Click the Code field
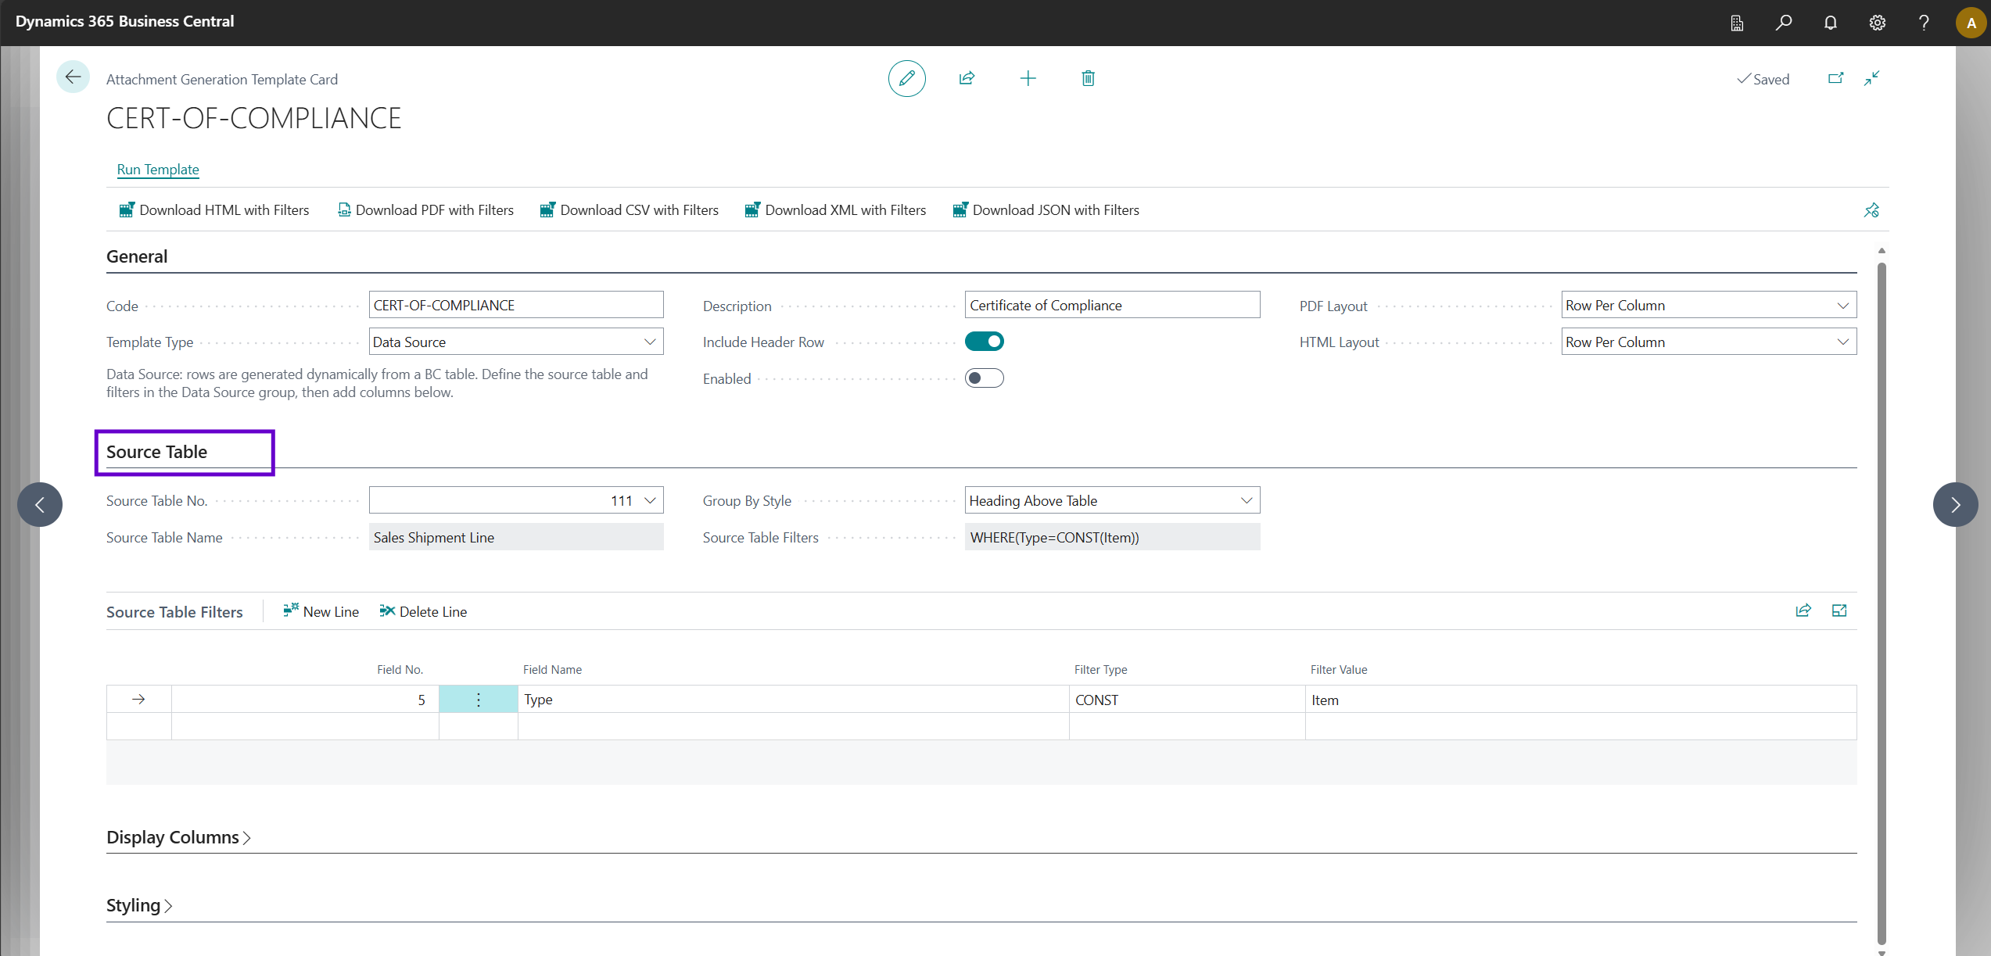Viewport: 1991px width, 956px height. tap(516, 305)
